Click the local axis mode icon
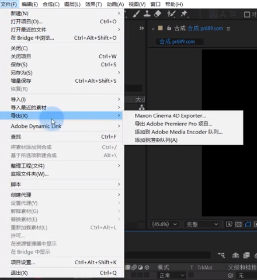 coord(213,14)
